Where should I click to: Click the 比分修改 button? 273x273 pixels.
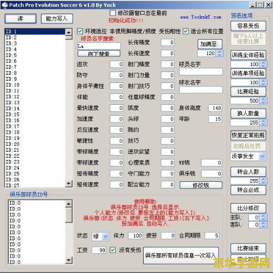point(248,208)
